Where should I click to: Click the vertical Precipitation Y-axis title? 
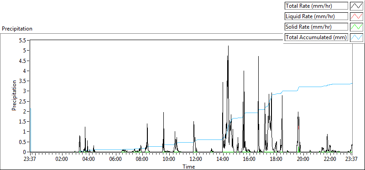pos(14,95)
